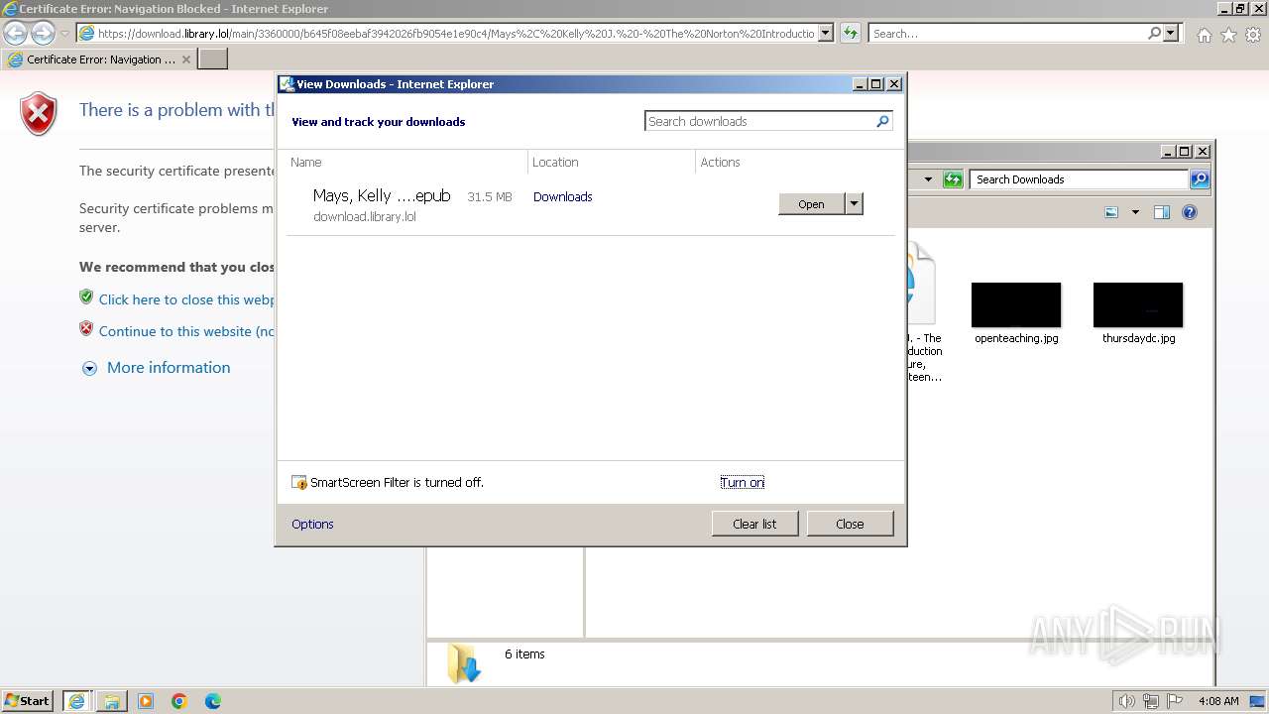Click the Internet Explorer taskbar icon
Viewport: 1269px width, 714px height.
[x=76, y=701]
